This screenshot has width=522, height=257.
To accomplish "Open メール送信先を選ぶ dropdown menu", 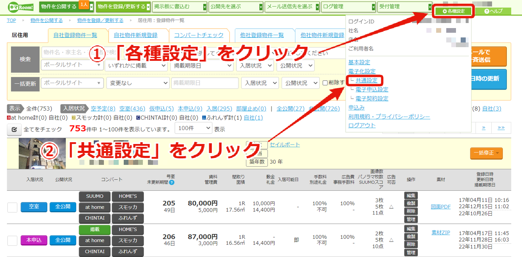I will coord(292,6).
